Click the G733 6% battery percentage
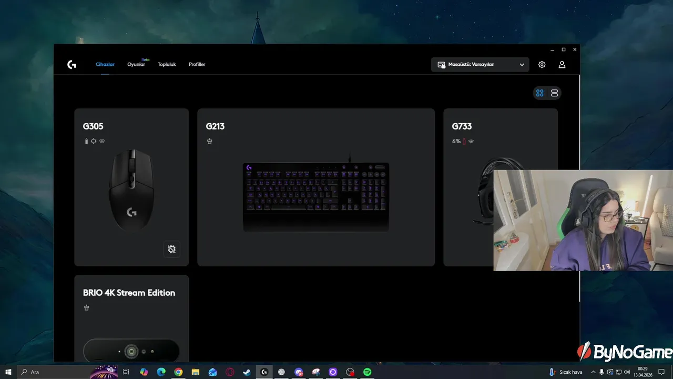The height and width of the screenshot is (379, 673). pos(456,141)
